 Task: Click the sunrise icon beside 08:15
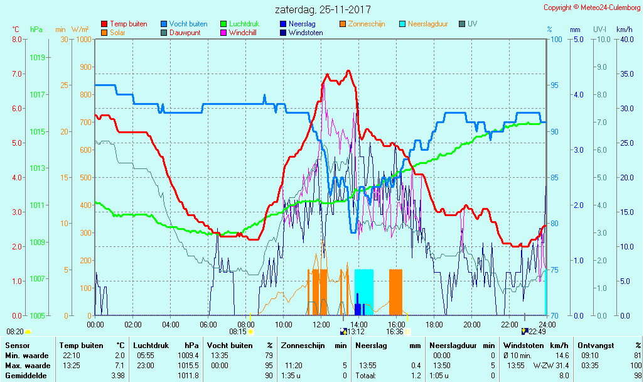pos(250,331)
